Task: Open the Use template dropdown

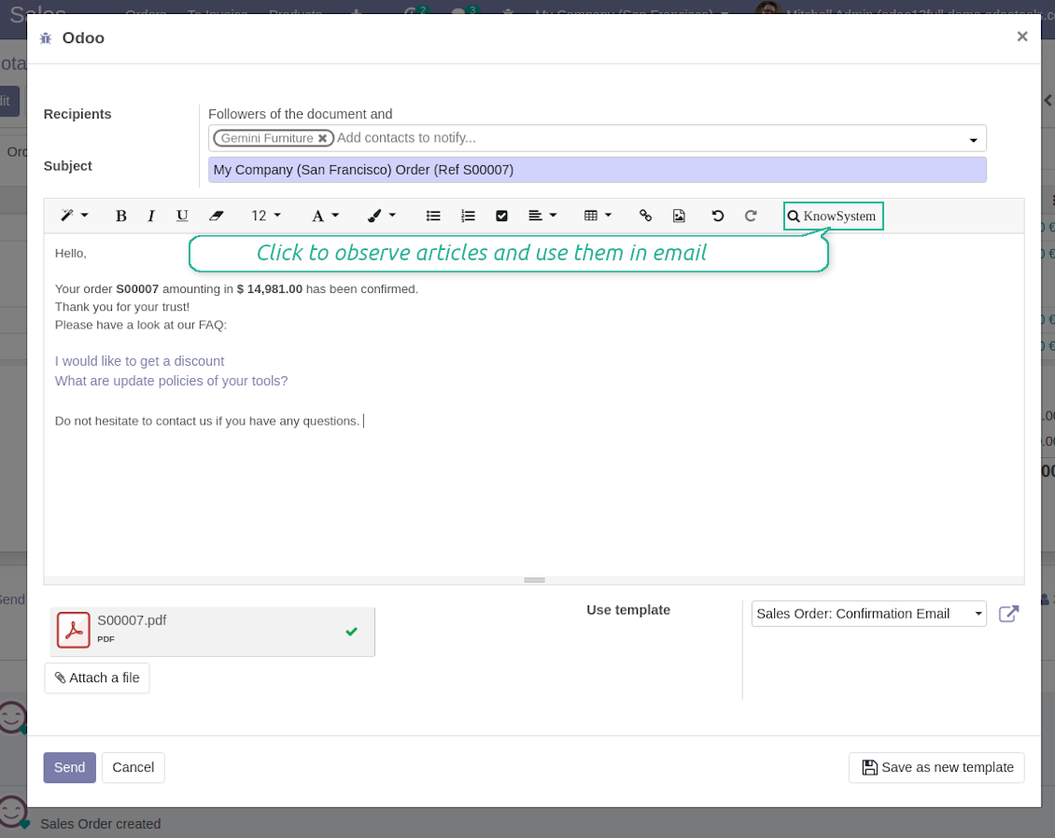Action: coord(868,613)
